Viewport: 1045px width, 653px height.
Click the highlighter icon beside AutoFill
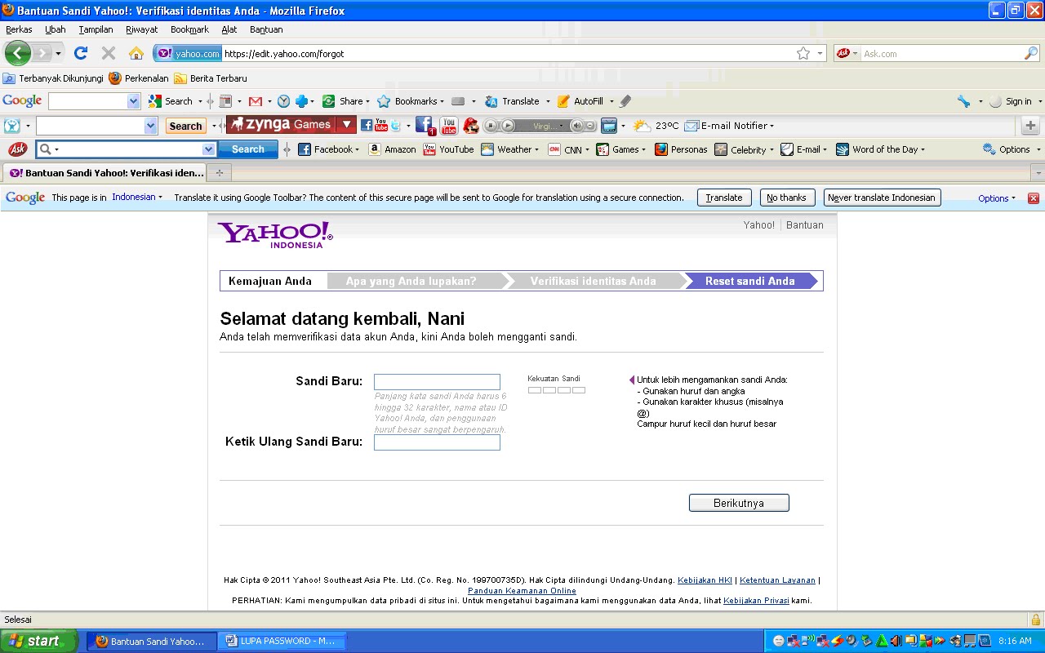pyautogui.click(x=625, y=101)
